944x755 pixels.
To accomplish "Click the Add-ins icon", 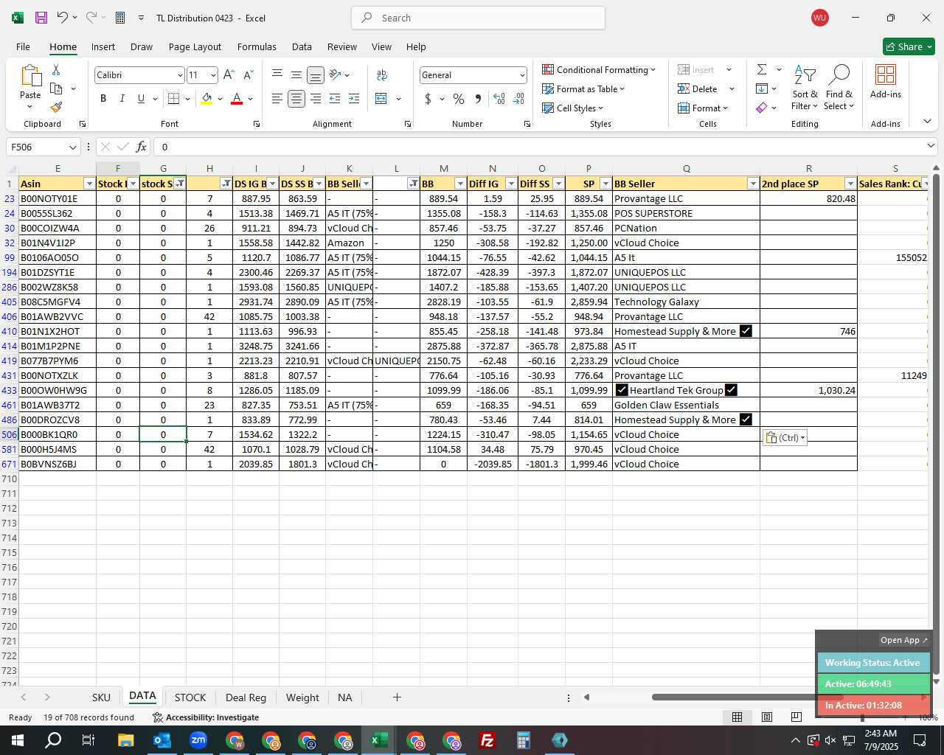I will point(886,83).
